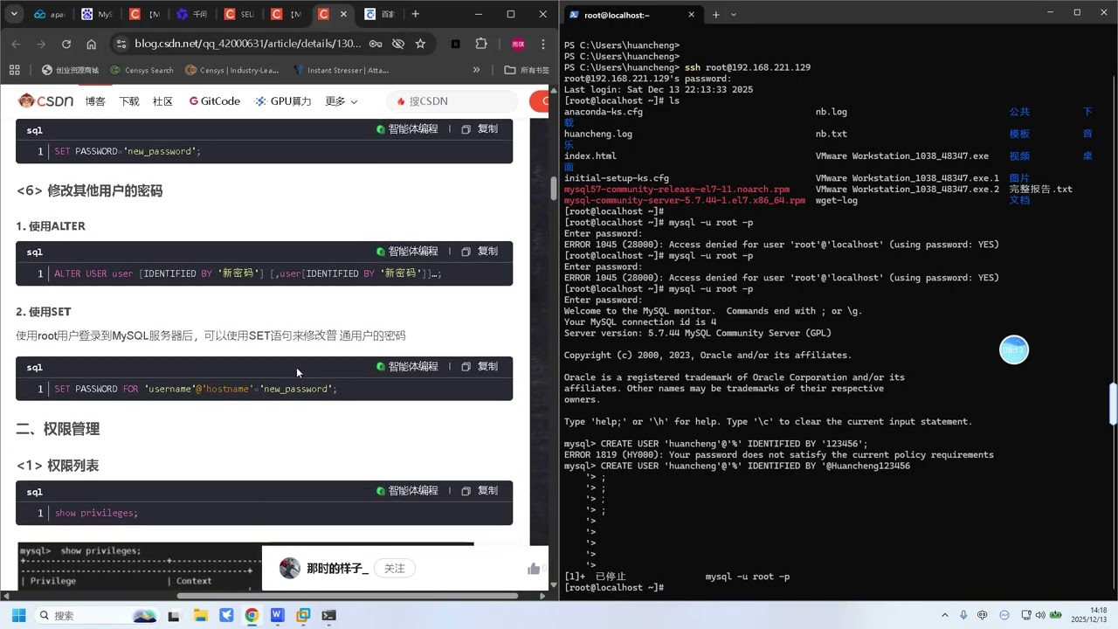Click the password key icon in address bar

(376, 44)
